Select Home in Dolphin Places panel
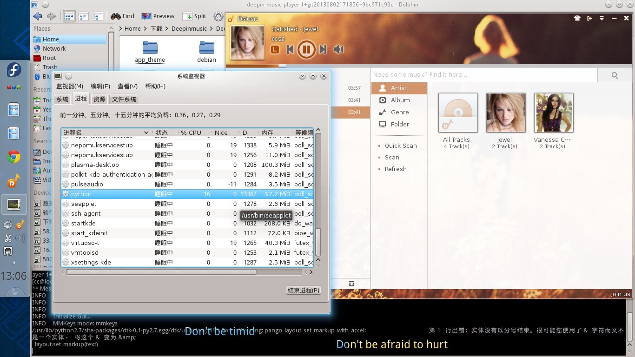The height and width of the screenshot is (357, 635). (69, 40)
